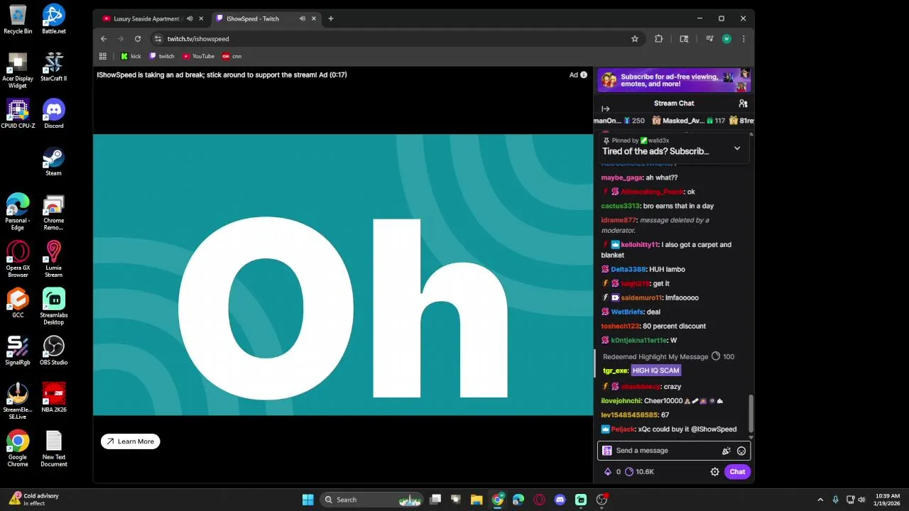909x511 pixels.
Task: Open Streamlabs Desktop shortcut
Action: tap(54, 307)
